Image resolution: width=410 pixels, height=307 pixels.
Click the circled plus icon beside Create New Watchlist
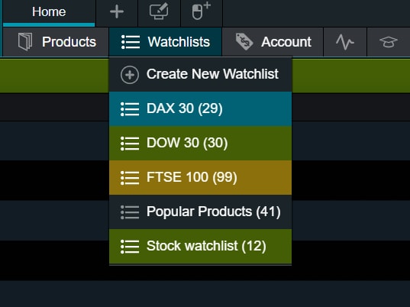pyautogui.click(x=130, y=75)
